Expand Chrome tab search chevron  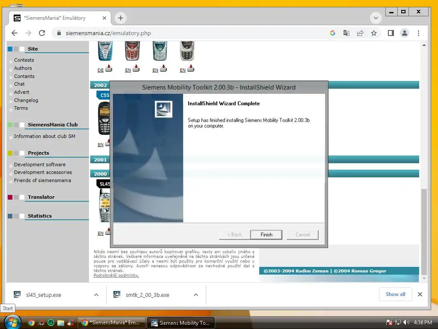(x=376, y=18)
